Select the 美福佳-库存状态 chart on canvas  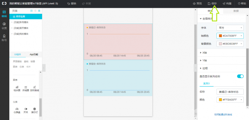[x=118, y=78]
